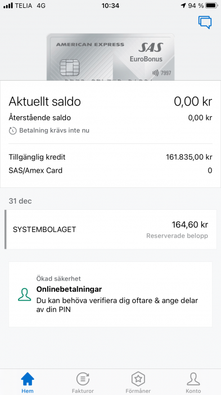This screenshot has height=395, width=221.
Task: Open the Konto account person icon
Action: pyautogui.click(x=193, y=379)
